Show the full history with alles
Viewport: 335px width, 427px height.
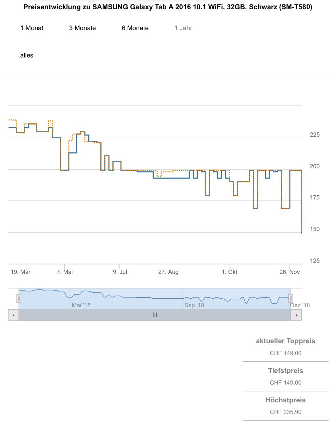(x=27, y=55)
